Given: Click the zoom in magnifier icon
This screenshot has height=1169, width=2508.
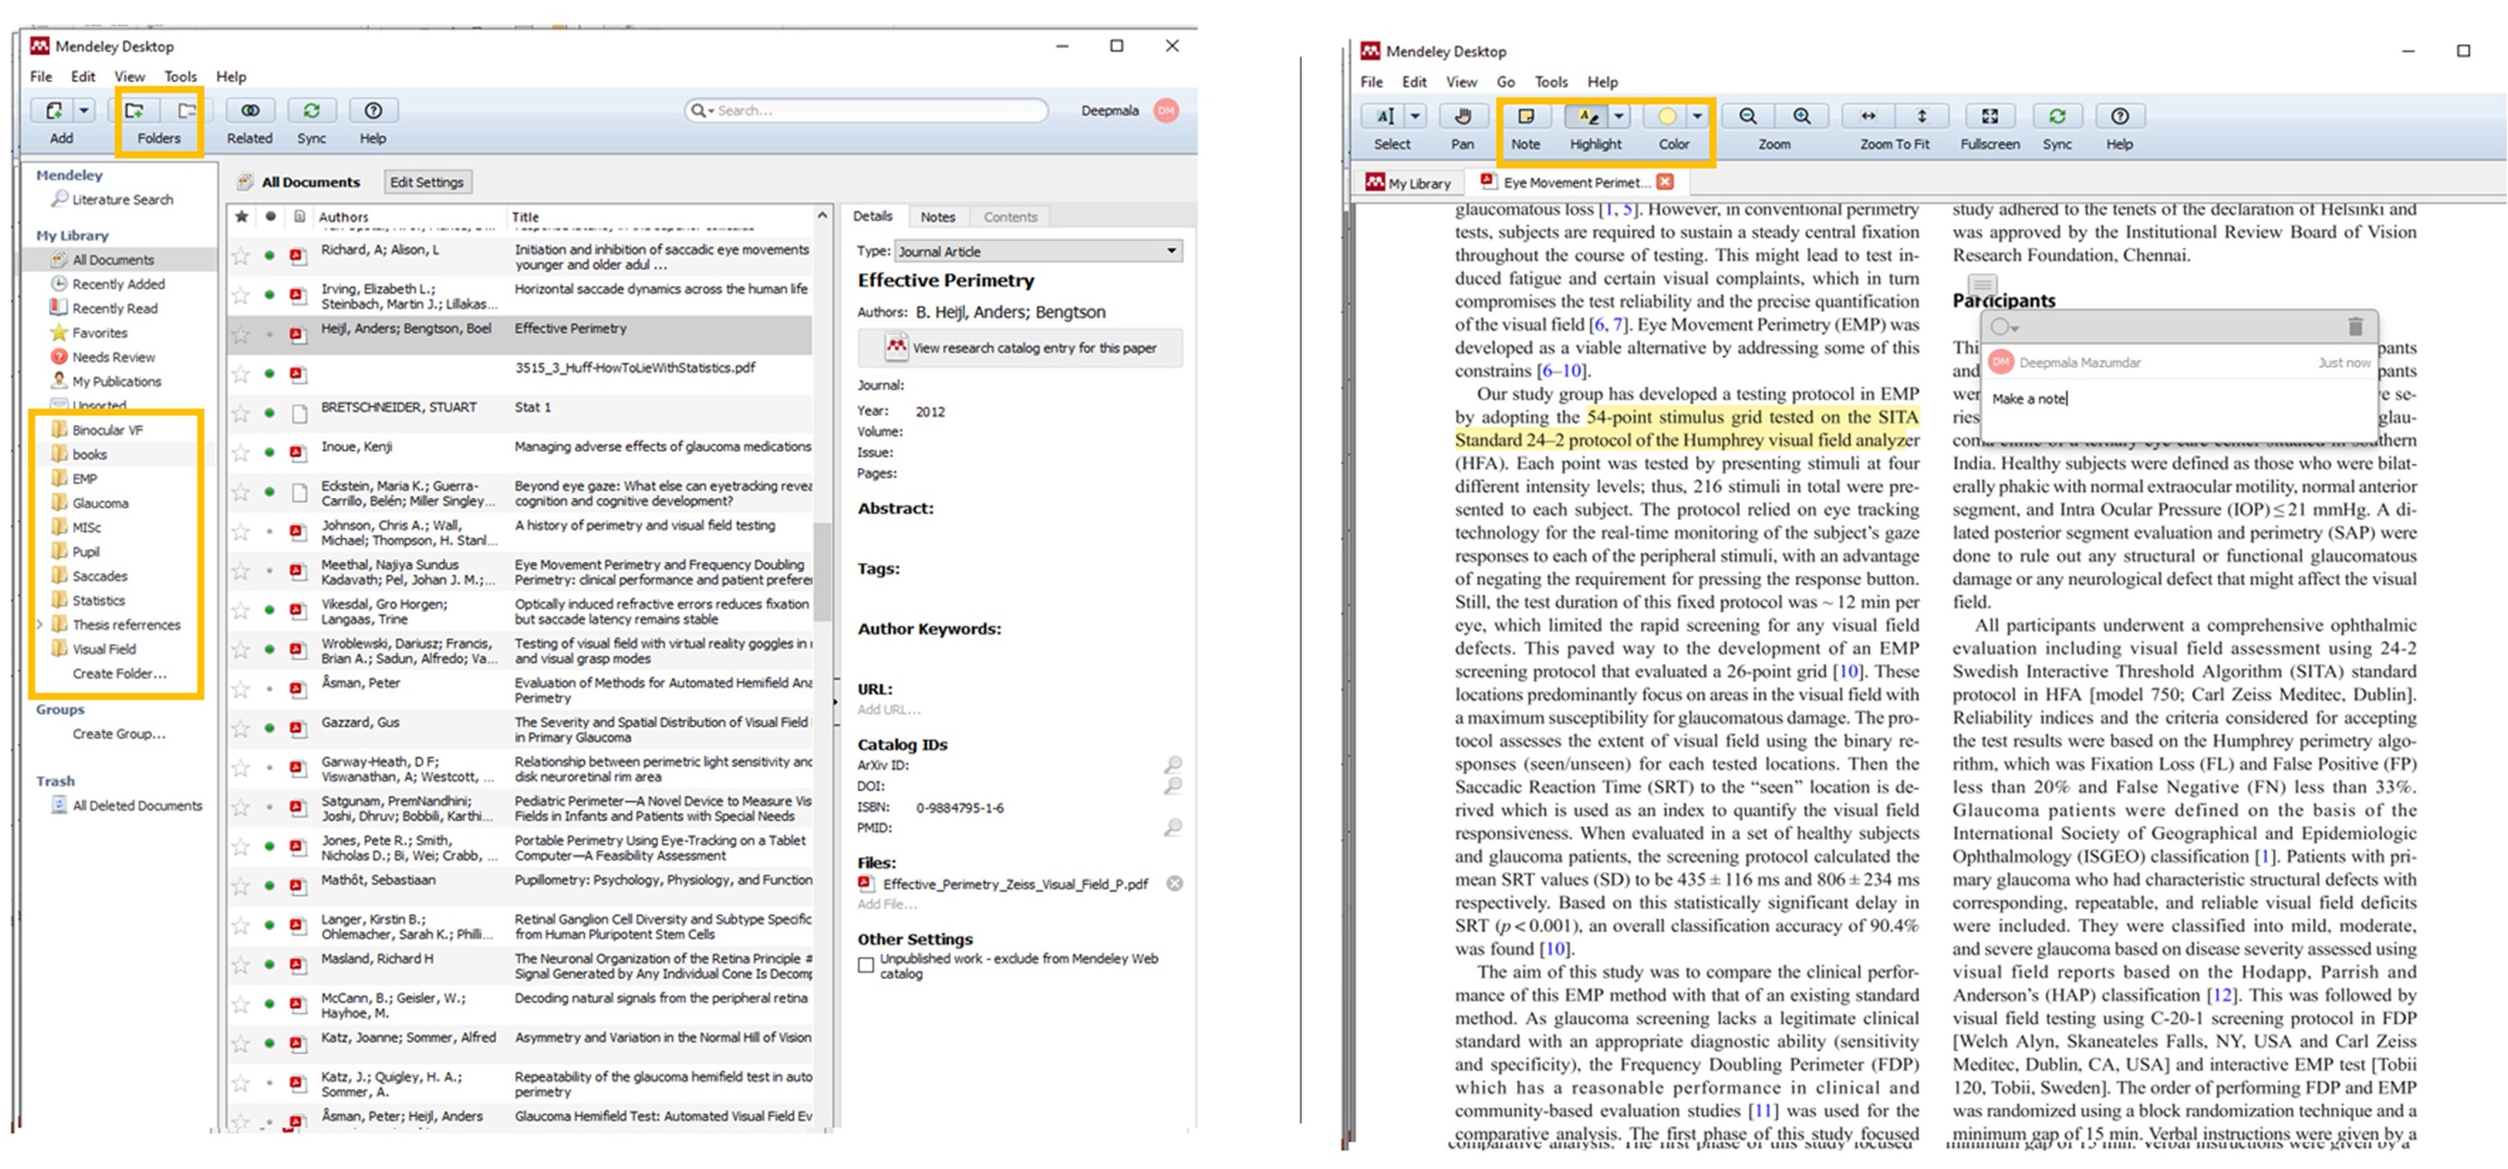Looking at the screenshot, I should coord(1802,117).
